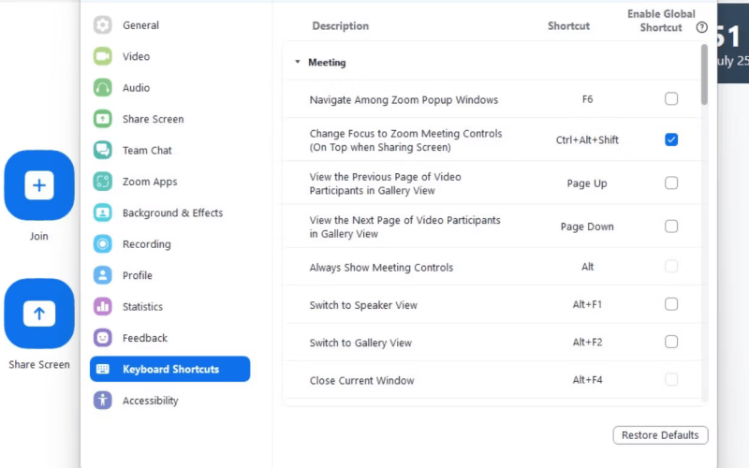Edit the Alt+F2 shortcut field

(587, 343)
